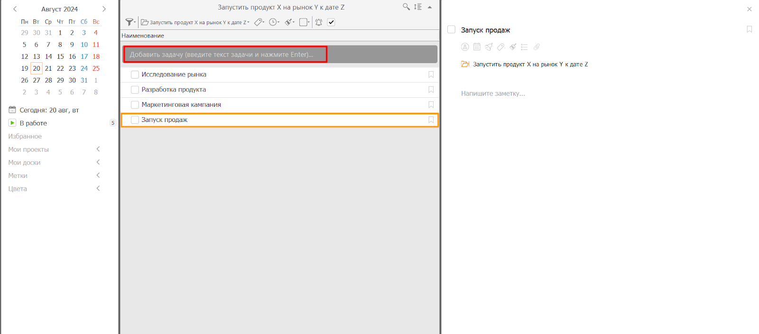Screen dimensions: 759x334
Task: Click the Напишите заметку note field
Action: pos(493,93)
